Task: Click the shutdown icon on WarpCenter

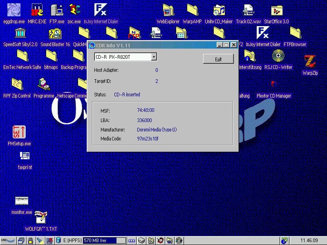Action: click(x=49, y=241)
